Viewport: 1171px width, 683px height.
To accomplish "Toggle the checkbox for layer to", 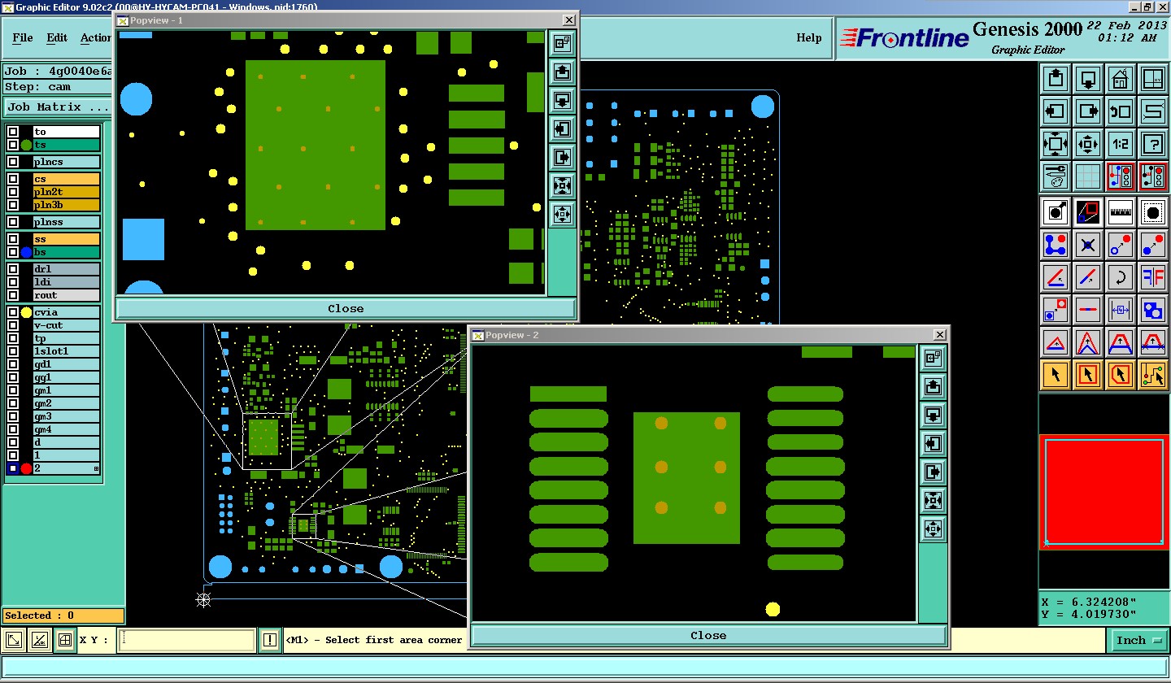I will [13, 132].
